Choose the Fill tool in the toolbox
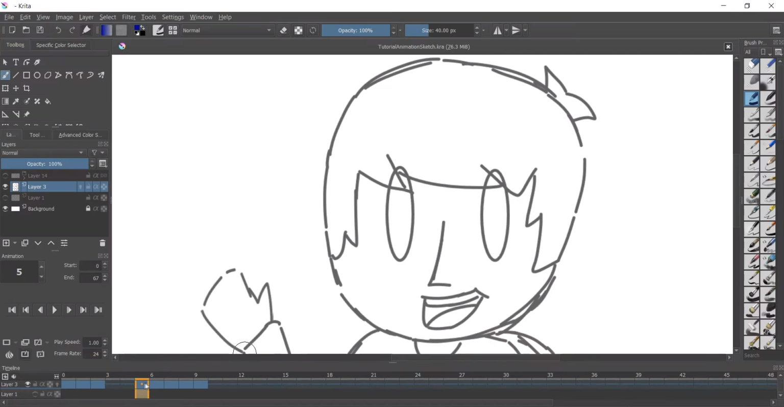The width and height of the screenshot is (784, 407). (x=47, y=101)
